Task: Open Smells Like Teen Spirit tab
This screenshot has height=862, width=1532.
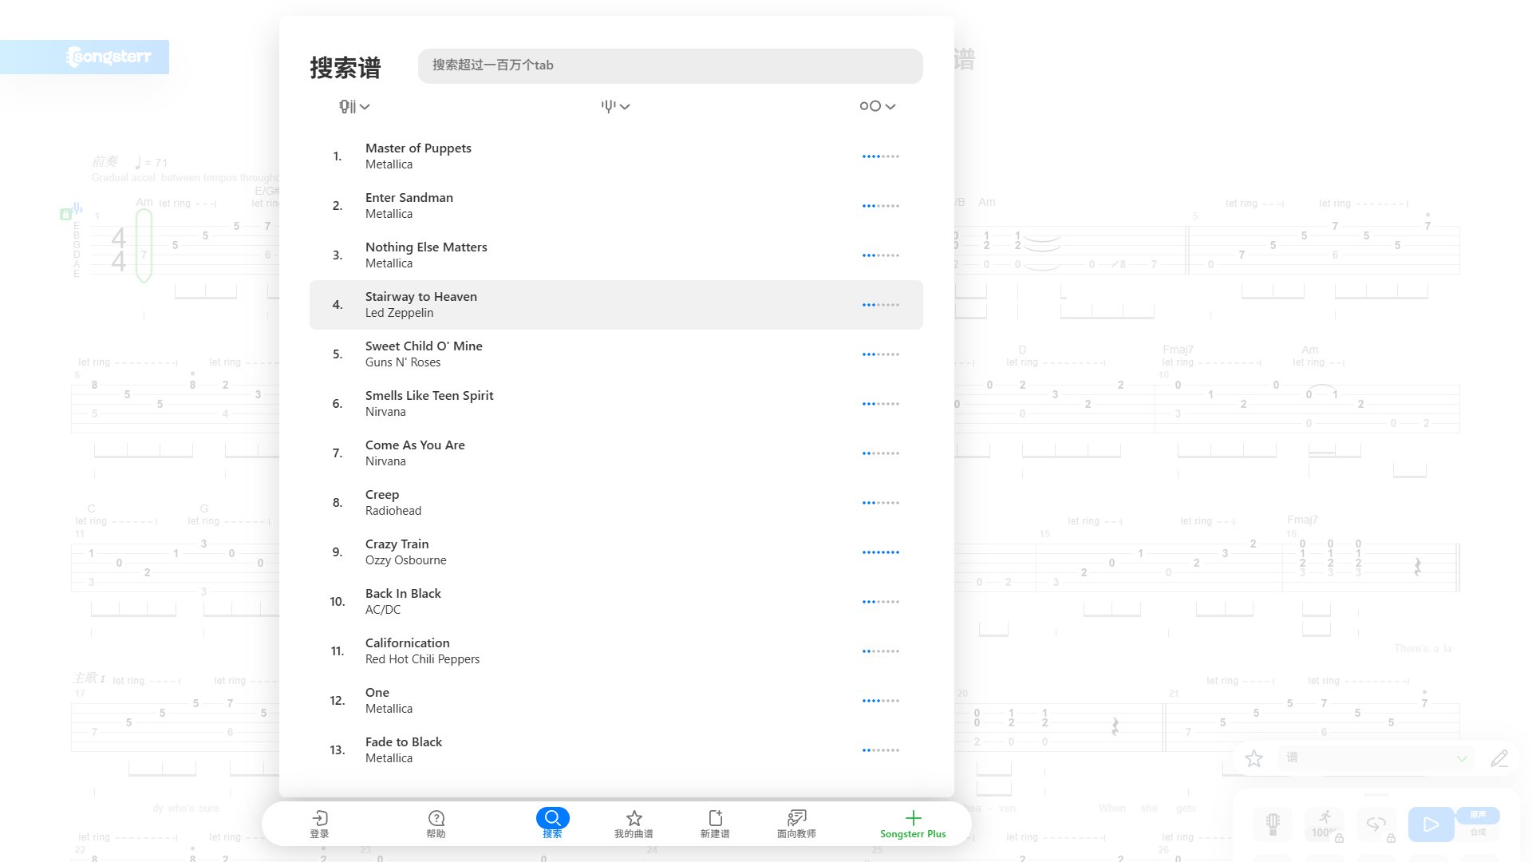Action: (616, 404)
